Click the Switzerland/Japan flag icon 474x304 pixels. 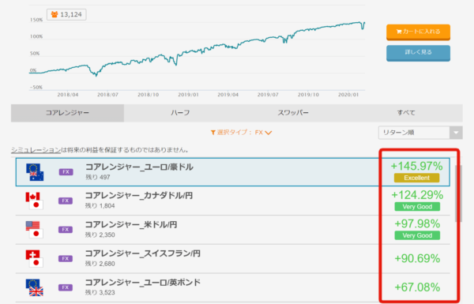pos(35,259)
